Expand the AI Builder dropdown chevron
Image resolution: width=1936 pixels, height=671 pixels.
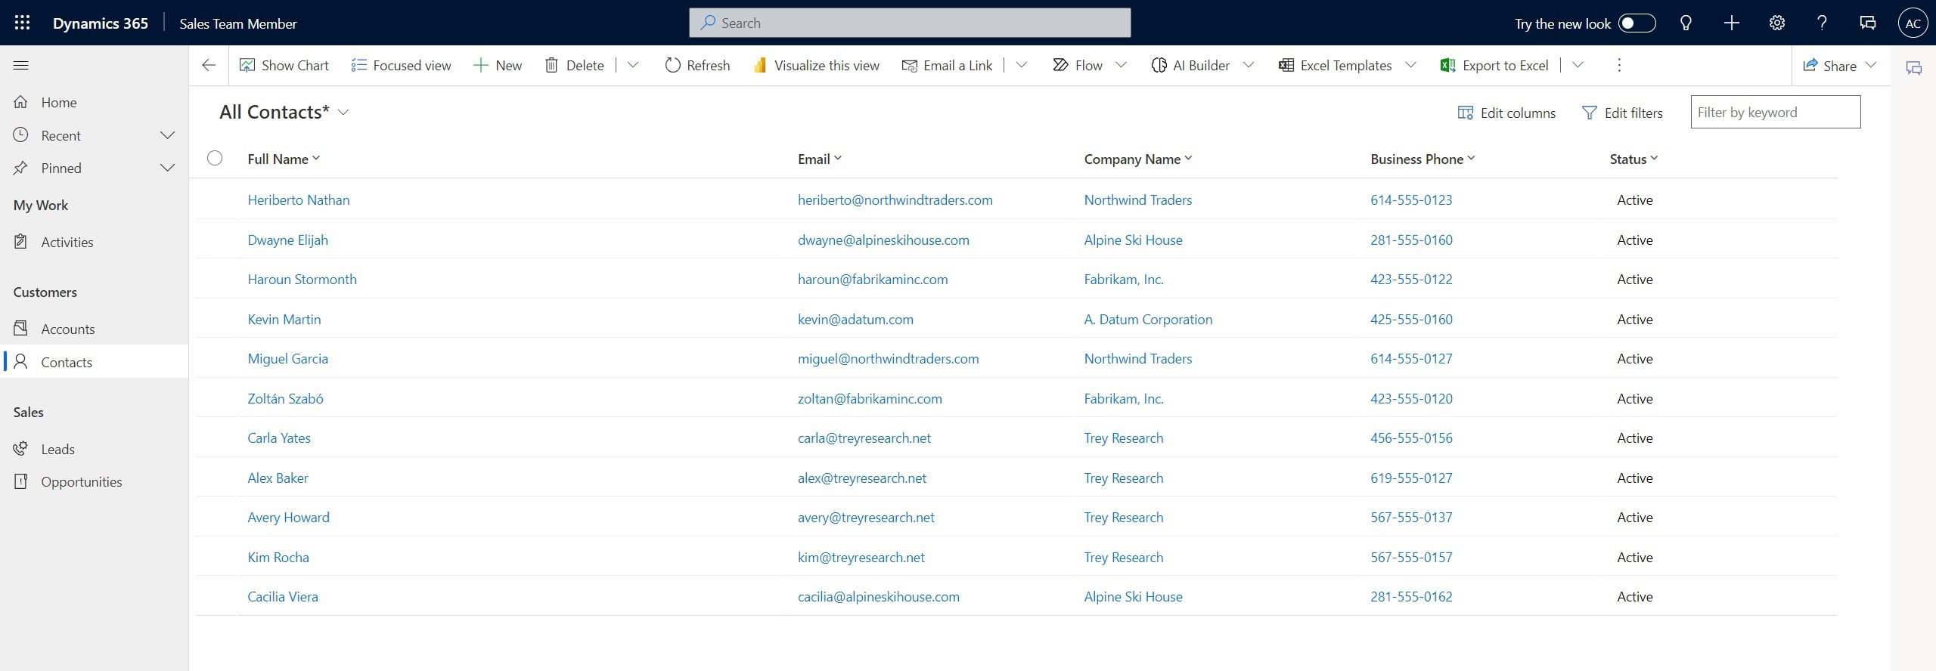coord(1249,65)
